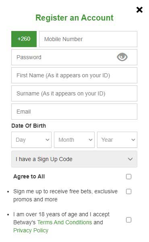This screenshot has height=242, width=149.
Task: Open the Day dropdown
Action: 31,140
